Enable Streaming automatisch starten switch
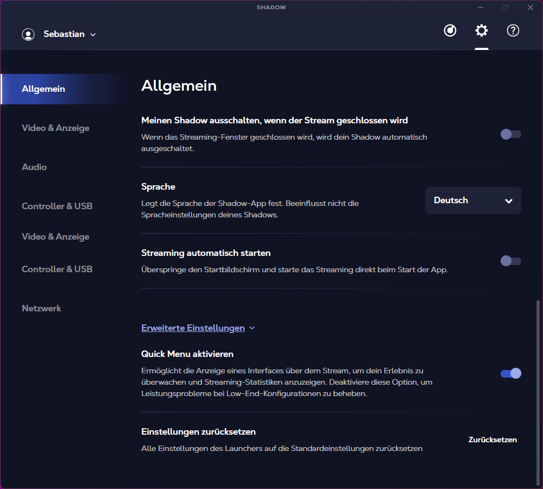 click(x=511, y=261)
